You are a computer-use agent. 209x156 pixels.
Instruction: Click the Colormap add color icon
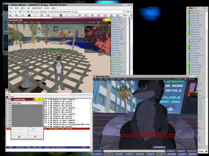point(35,137)
